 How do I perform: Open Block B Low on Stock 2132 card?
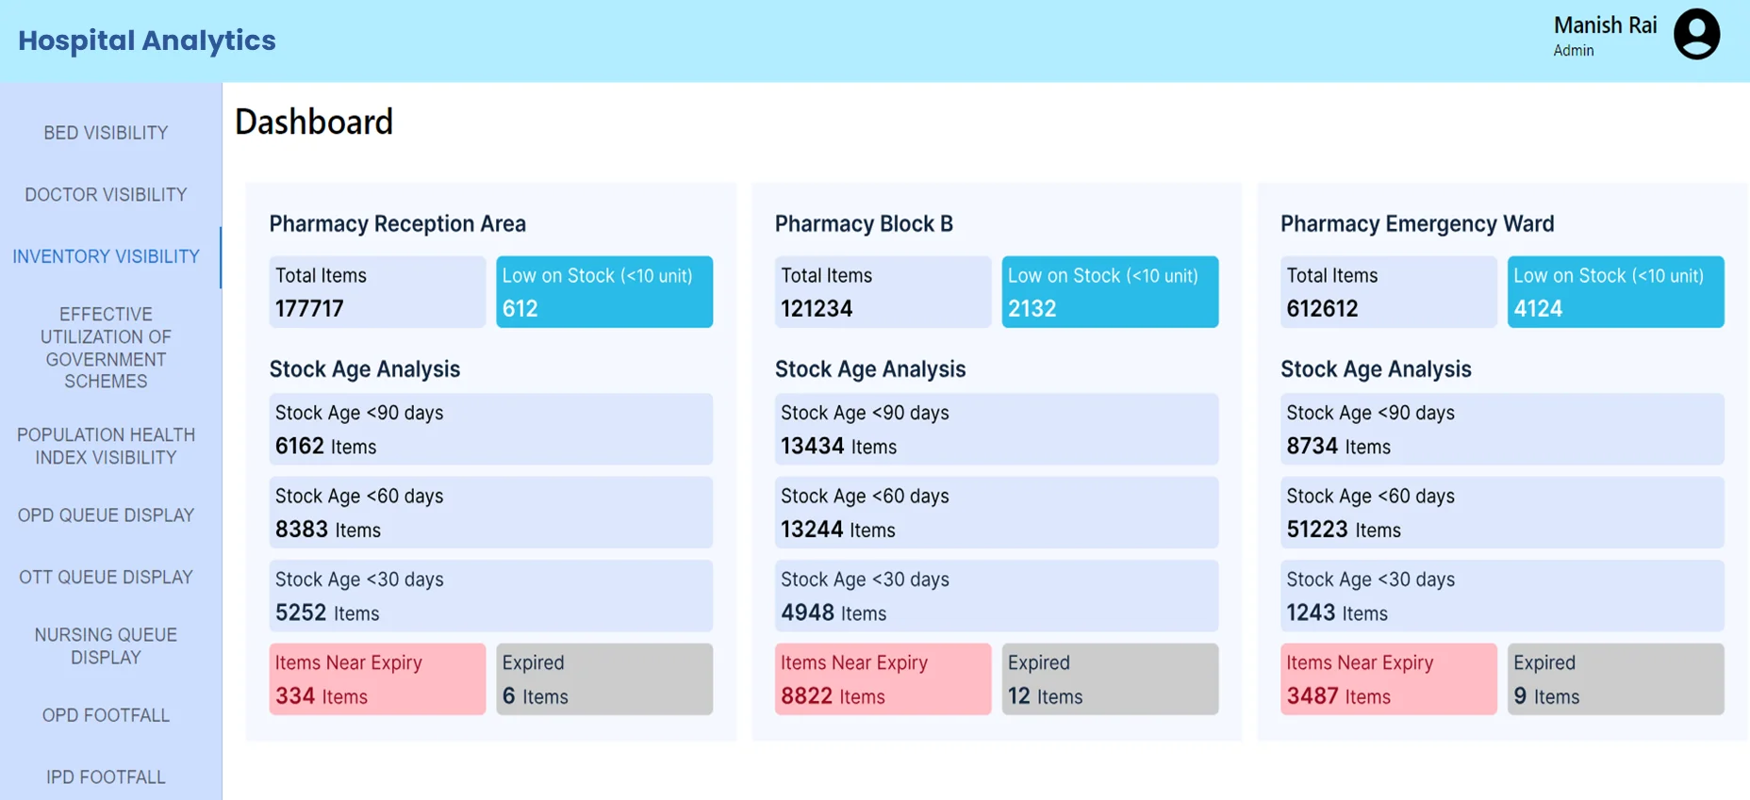(1110, 292)
